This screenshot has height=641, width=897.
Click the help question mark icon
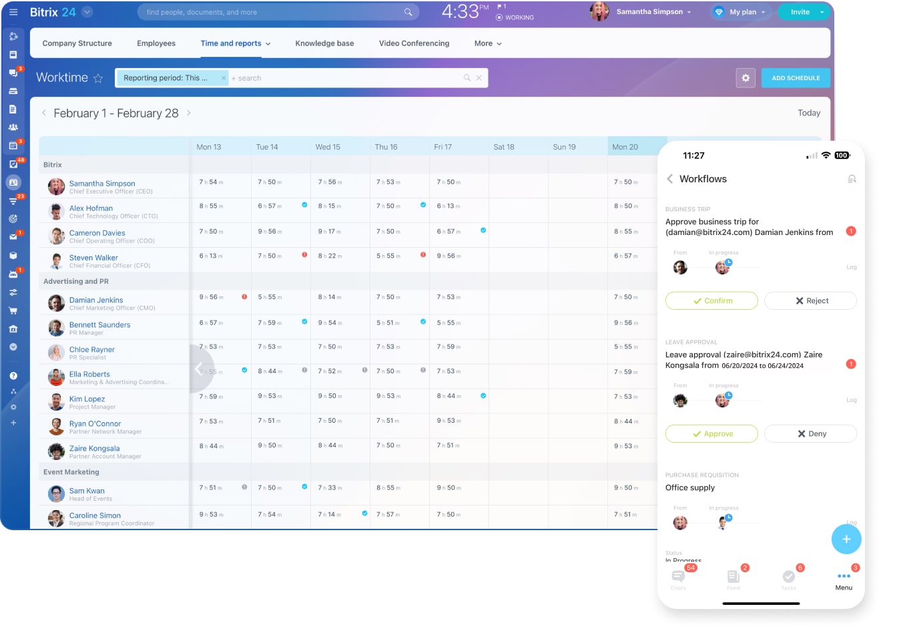tap(13, 376)
